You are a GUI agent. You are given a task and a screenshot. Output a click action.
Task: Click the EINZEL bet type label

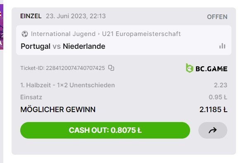(31, 16)
